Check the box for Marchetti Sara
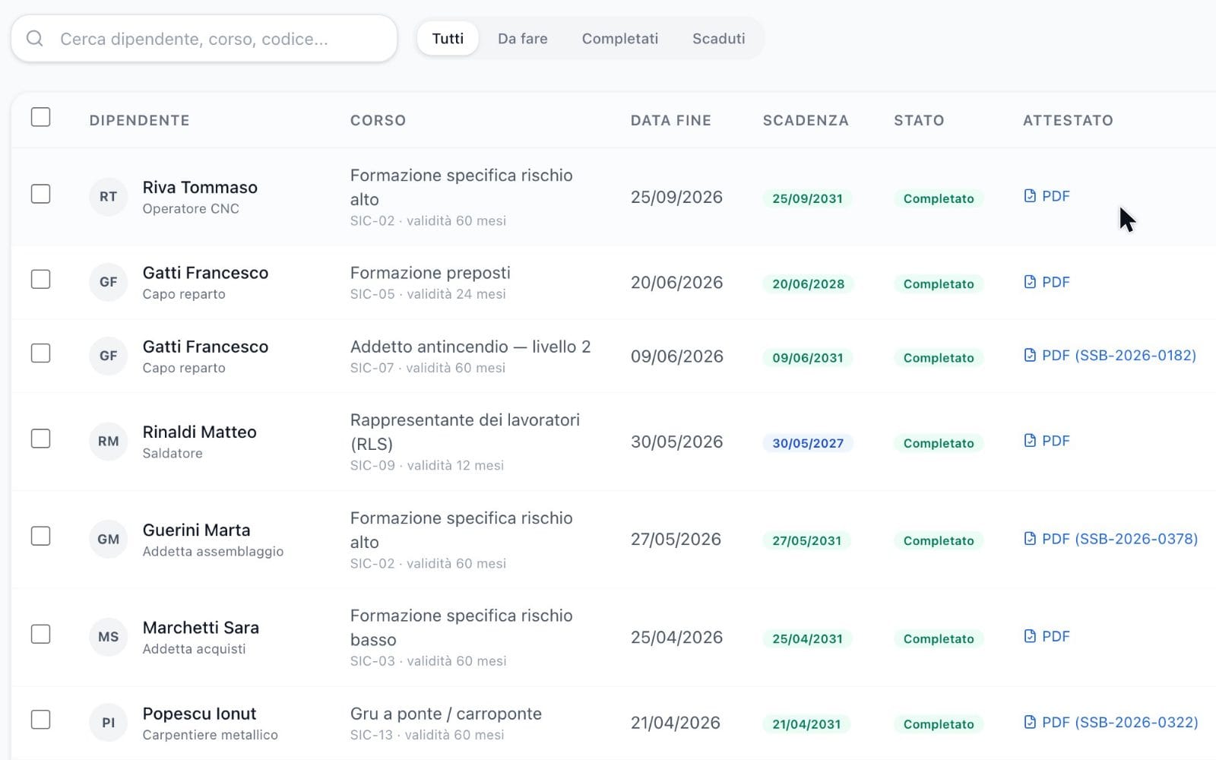Screen dimensions: 1216x760 pos(40,634)
